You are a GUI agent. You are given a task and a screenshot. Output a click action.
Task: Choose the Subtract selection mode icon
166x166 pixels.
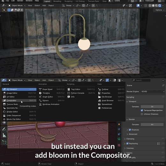pyautogui.click(x=15, y=10)
